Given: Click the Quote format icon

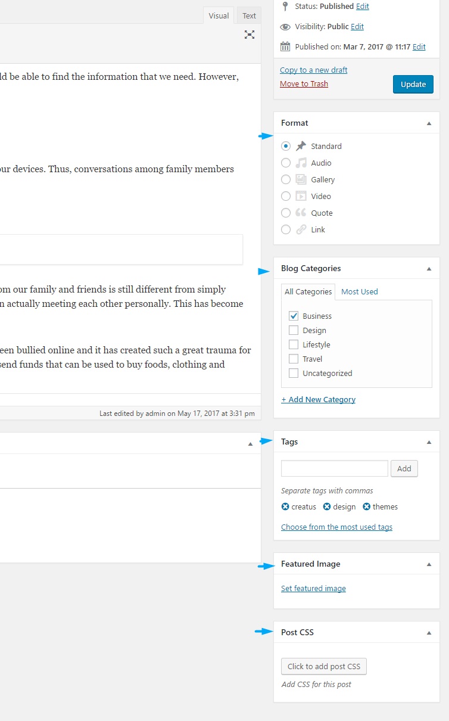Looking at the screenshot, I should [x=301, y=213].
